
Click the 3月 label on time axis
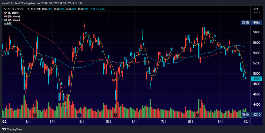tap(52, 122)
